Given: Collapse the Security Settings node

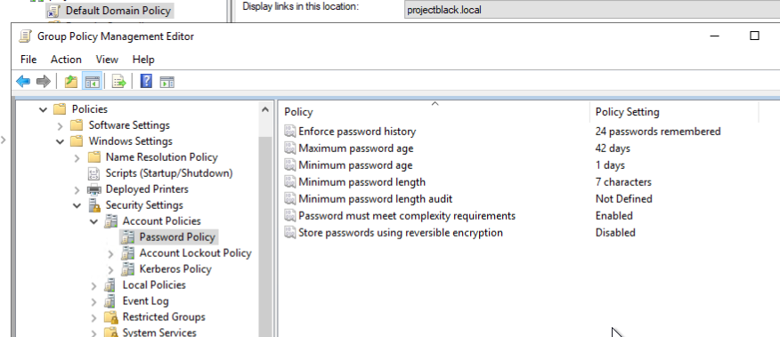Looking at the screenshot, I should pos(77,205).
